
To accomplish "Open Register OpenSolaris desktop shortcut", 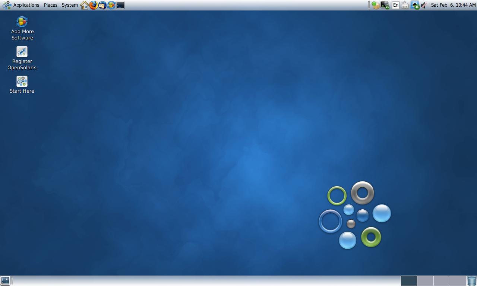I will [x=22, y=58].
